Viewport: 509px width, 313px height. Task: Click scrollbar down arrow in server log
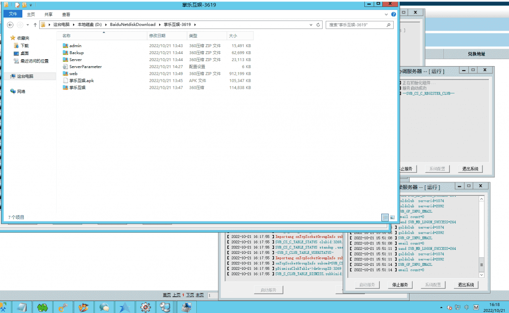point(481,275)
